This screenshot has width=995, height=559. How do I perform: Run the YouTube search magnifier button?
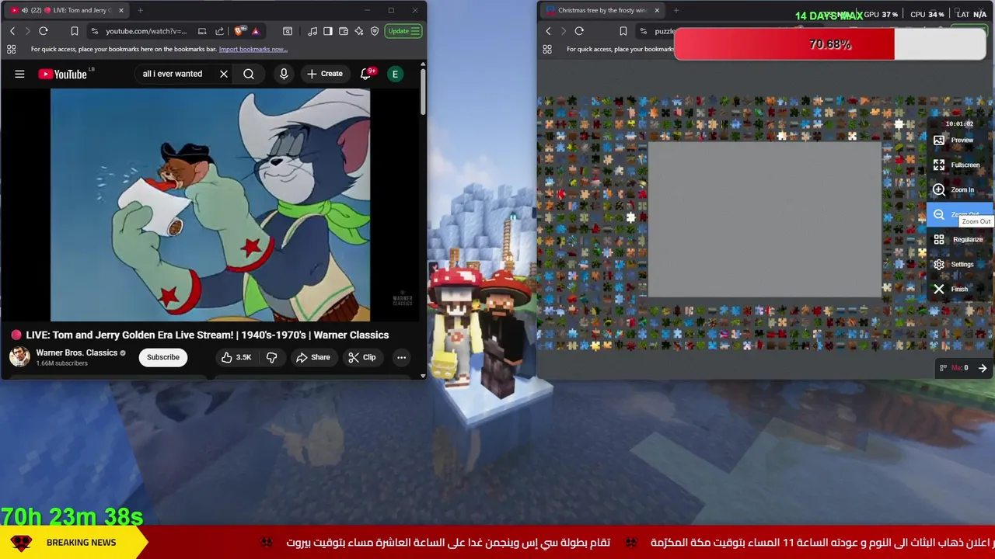tap(249, 74)
